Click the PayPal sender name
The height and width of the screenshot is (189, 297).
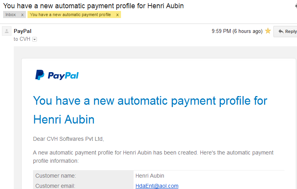[22, 31]
